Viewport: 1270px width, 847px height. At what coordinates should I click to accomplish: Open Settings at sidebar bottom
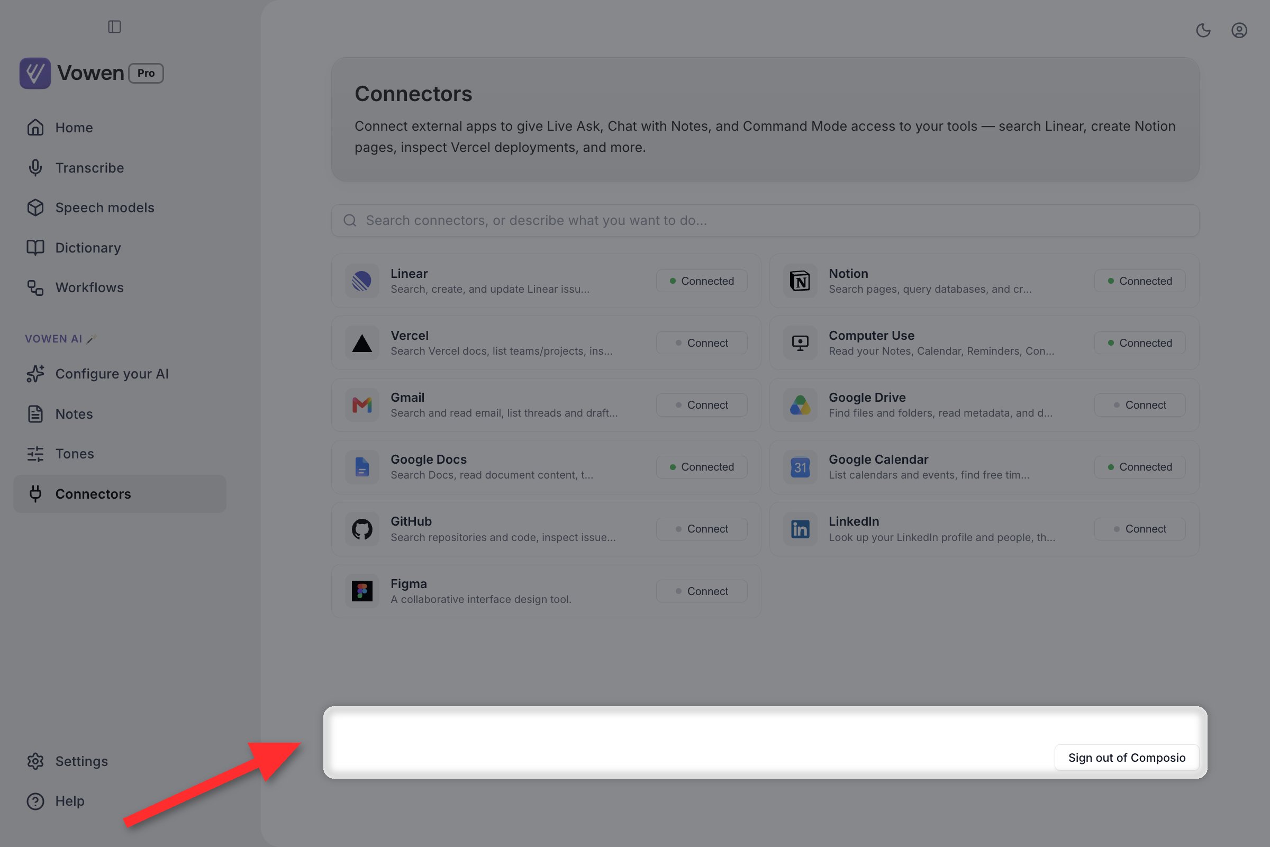(120, 761)
